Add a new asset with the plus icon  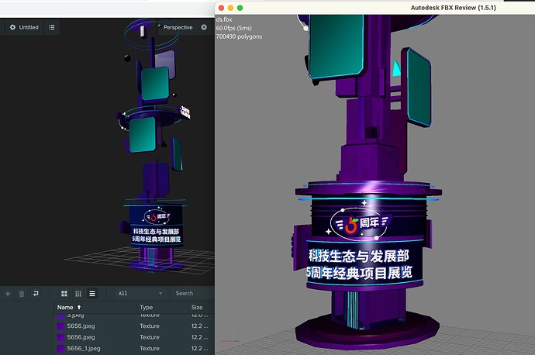(8, 293)
